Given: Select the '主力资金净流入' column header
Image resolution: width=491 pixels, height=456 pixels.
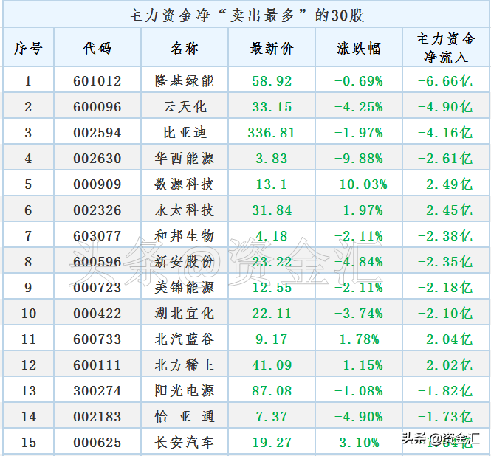Looking at the screenshot, I should click(446, 48).
